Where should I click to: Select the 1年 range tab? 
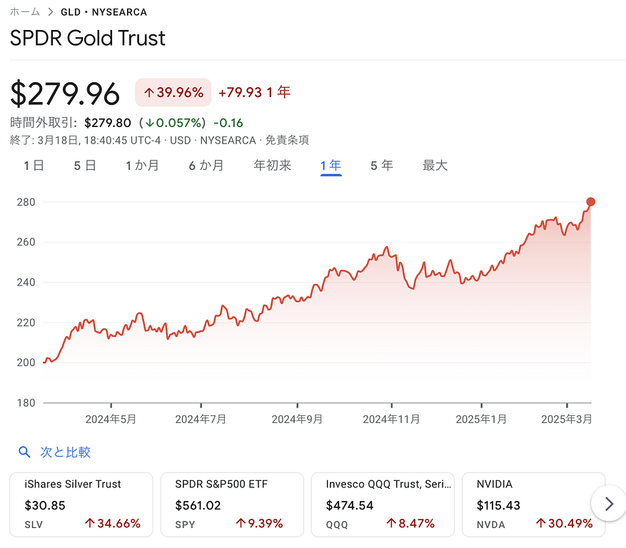click(331, 166)
